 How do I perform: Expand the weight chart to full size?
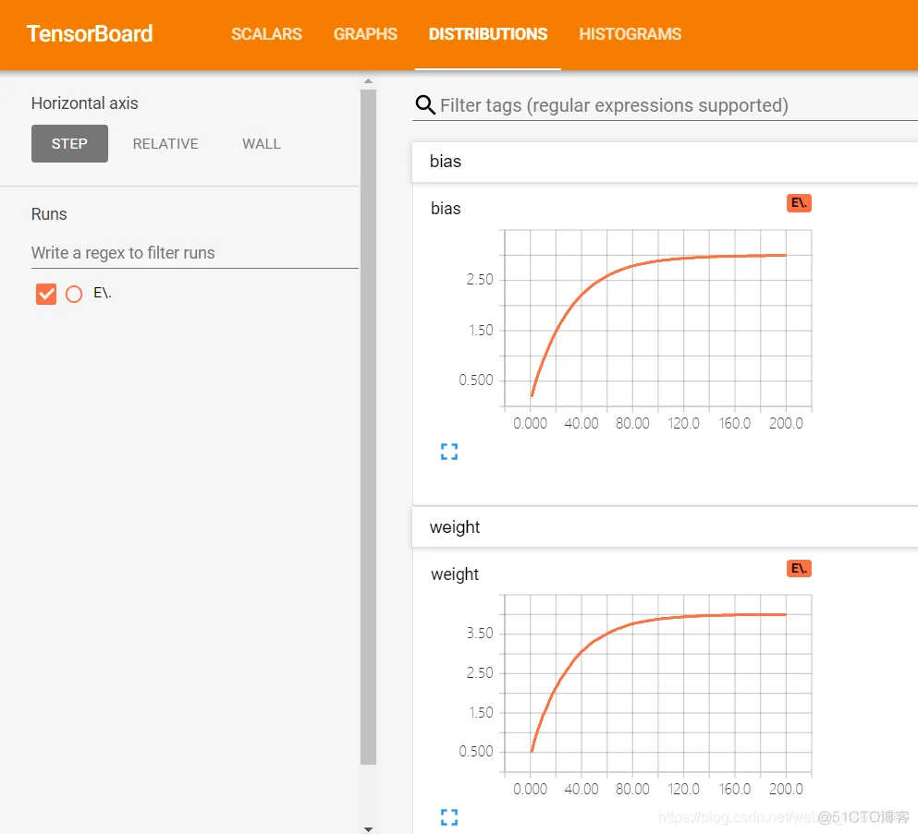pyautogui.click(x=449, y=817)
